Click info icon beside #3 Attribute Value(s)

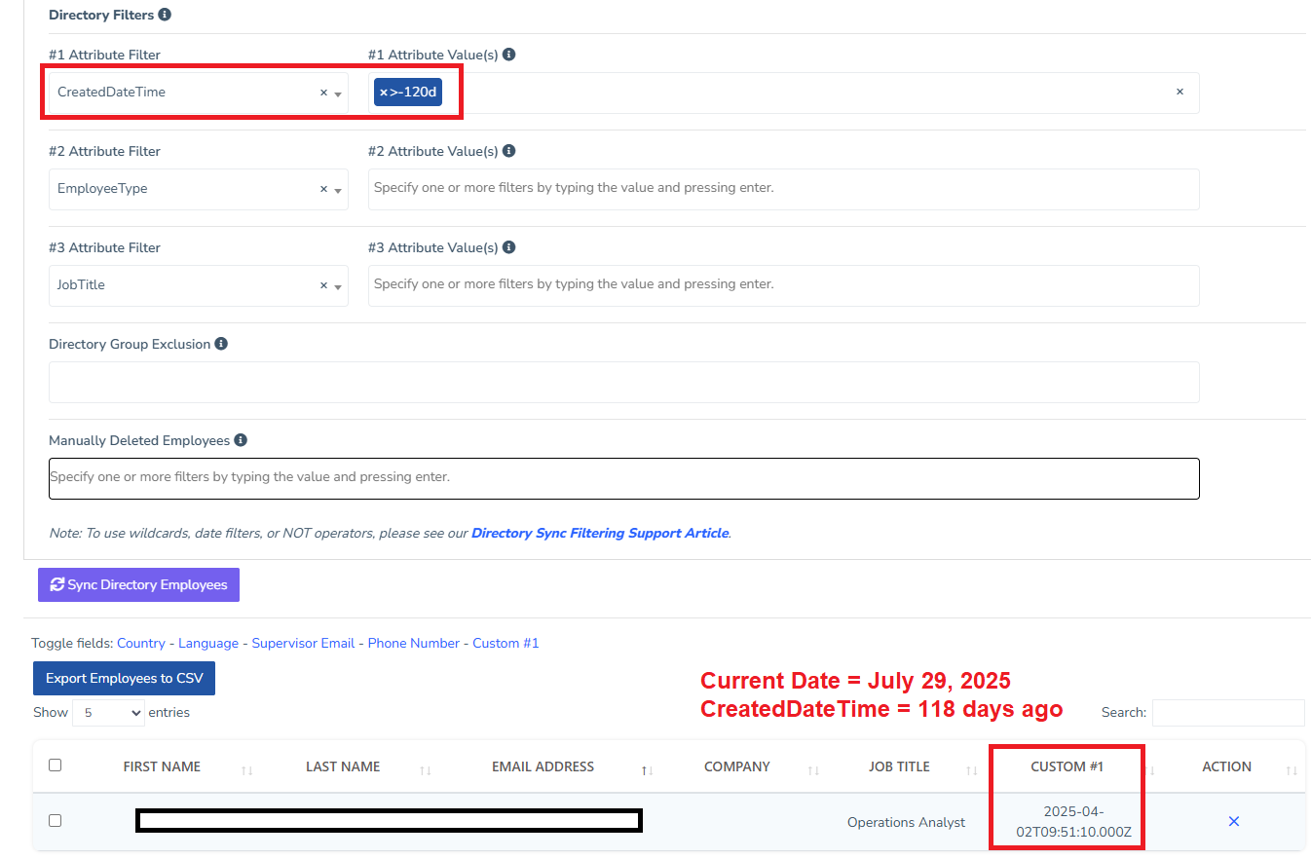509,247
